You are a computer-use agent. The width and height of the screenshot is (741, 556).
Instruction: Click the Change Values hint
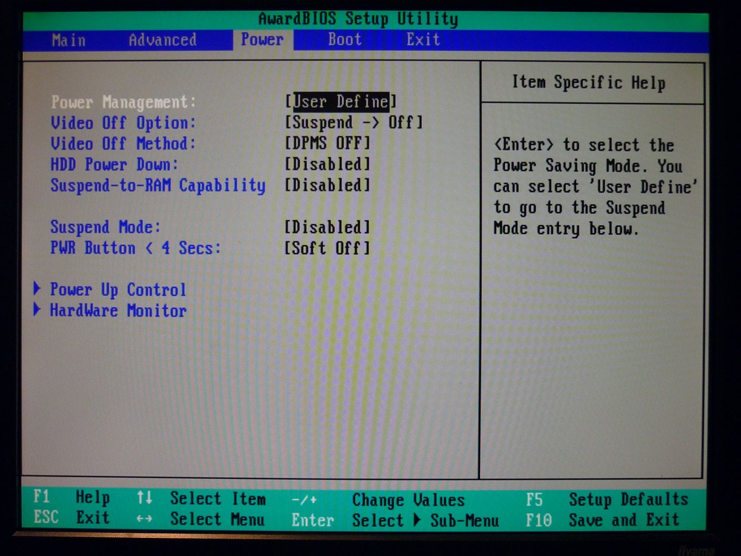point(378,500)
